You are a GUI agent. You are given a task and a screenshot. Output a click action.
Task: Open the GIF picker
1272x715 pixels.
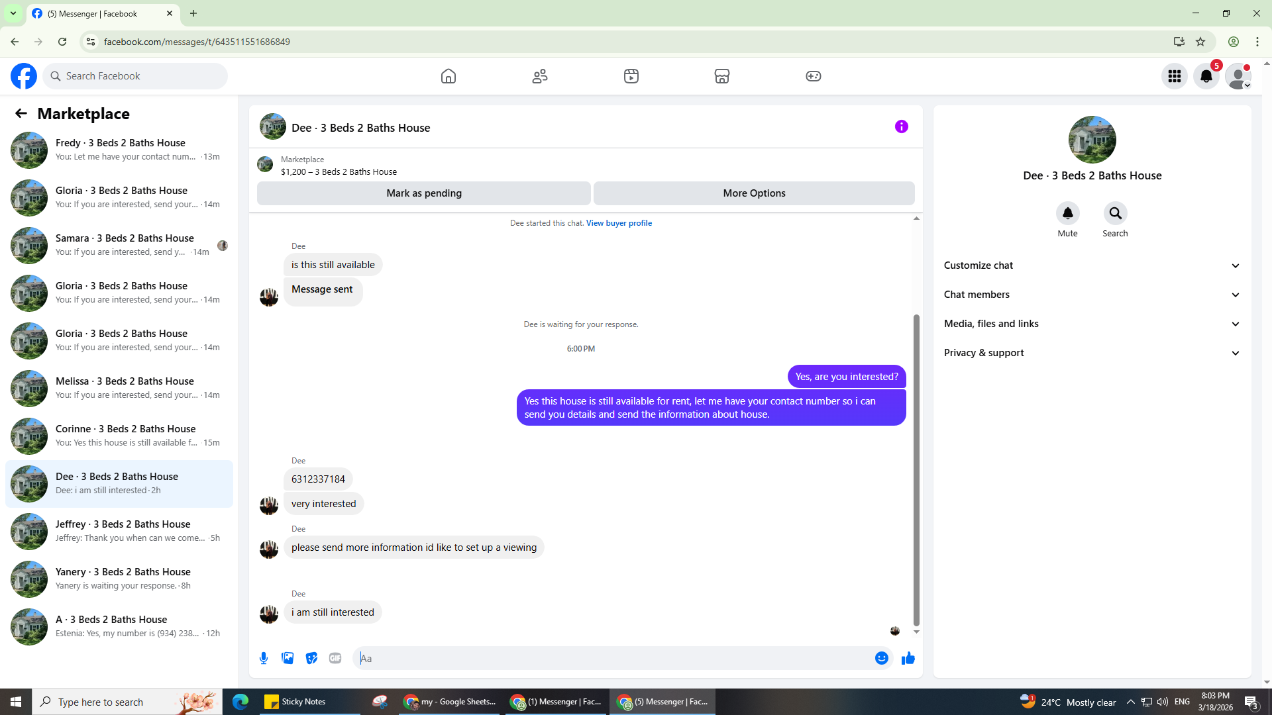pyautogui.click(x=335, y=658)
